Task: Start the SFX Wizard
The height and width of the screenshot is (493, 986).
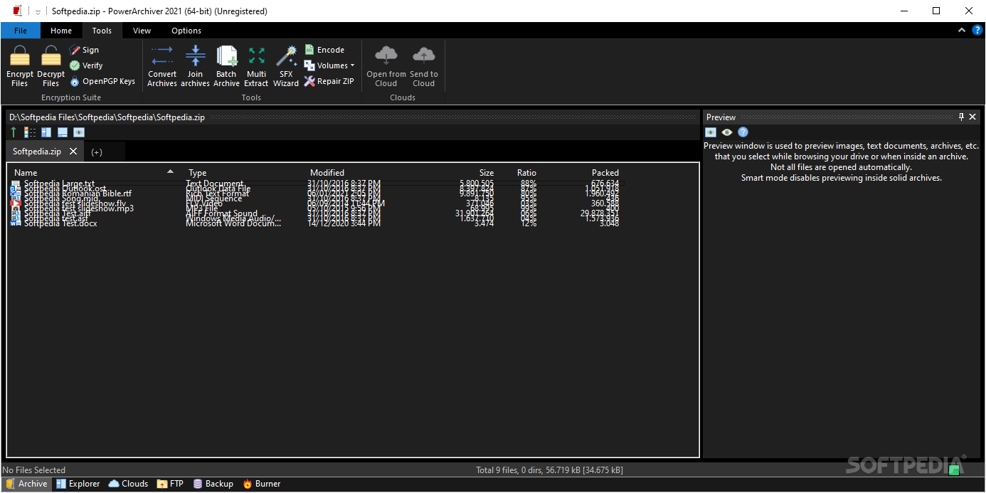Action: pyautogui.click(x=286, y=66)
